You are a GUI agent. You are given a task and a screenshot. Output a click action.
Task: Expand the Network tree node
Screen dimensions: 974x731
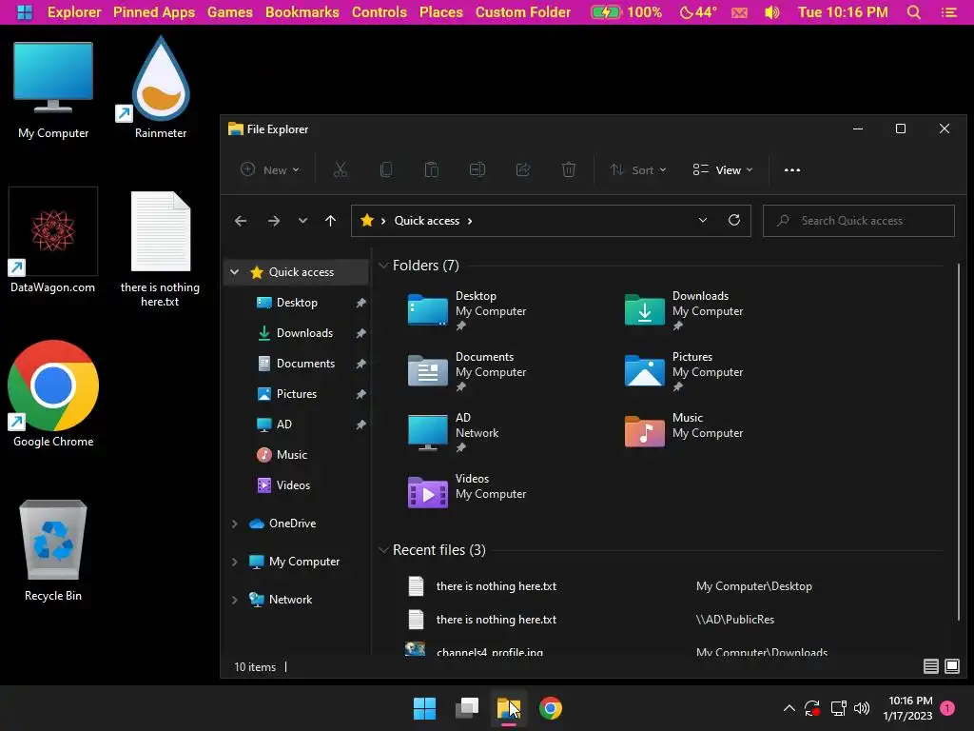(x=234, y=600)
